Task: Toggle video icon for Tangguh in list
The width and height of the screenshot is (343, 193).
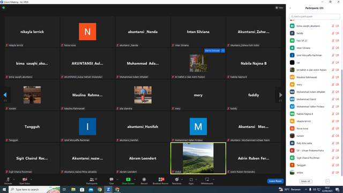Action: click(x=337, y=165)
